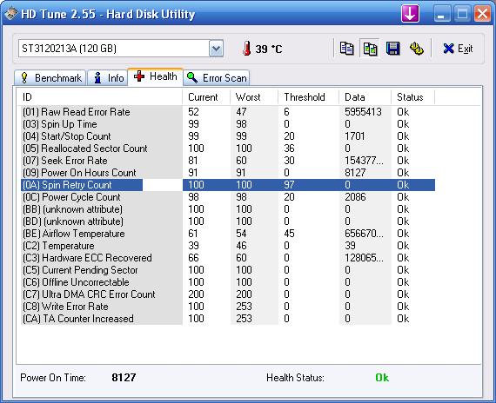
Task: Click current value 81 for Seek Error Rate
Action: [193, 161]
